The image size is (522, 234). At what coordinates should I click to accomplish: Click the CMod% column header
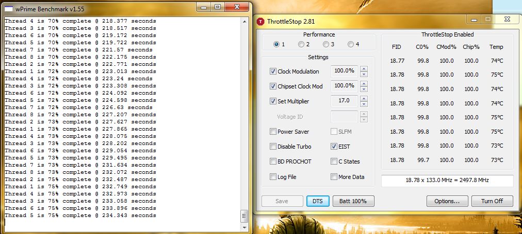[x=446, y=47]
